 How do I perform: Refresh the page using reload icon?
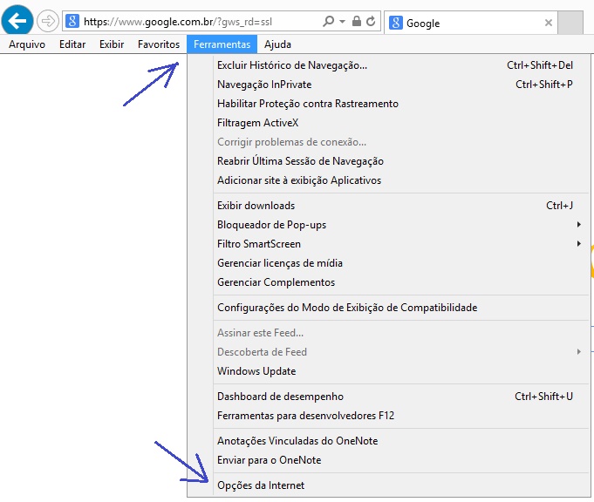(372, 22)
